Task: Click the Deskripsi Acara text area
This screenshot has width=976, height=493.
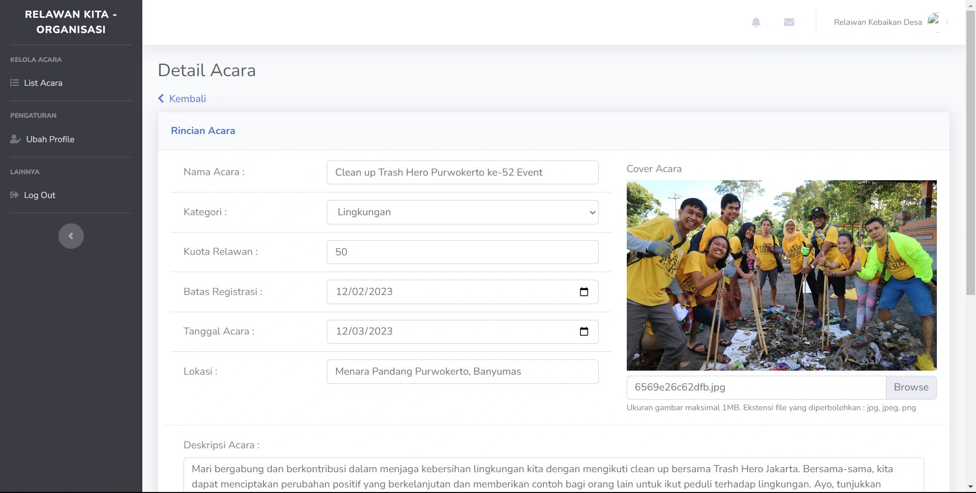Action: (x=554, y=475)
